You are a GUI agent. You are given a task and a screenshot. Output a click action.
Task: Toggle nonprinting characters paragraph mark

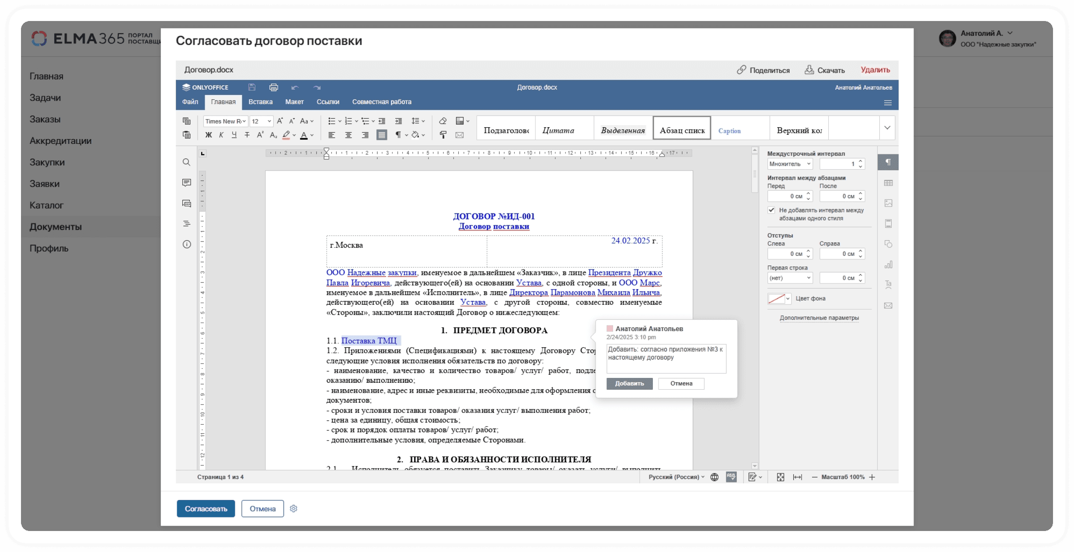pos(398,135)
